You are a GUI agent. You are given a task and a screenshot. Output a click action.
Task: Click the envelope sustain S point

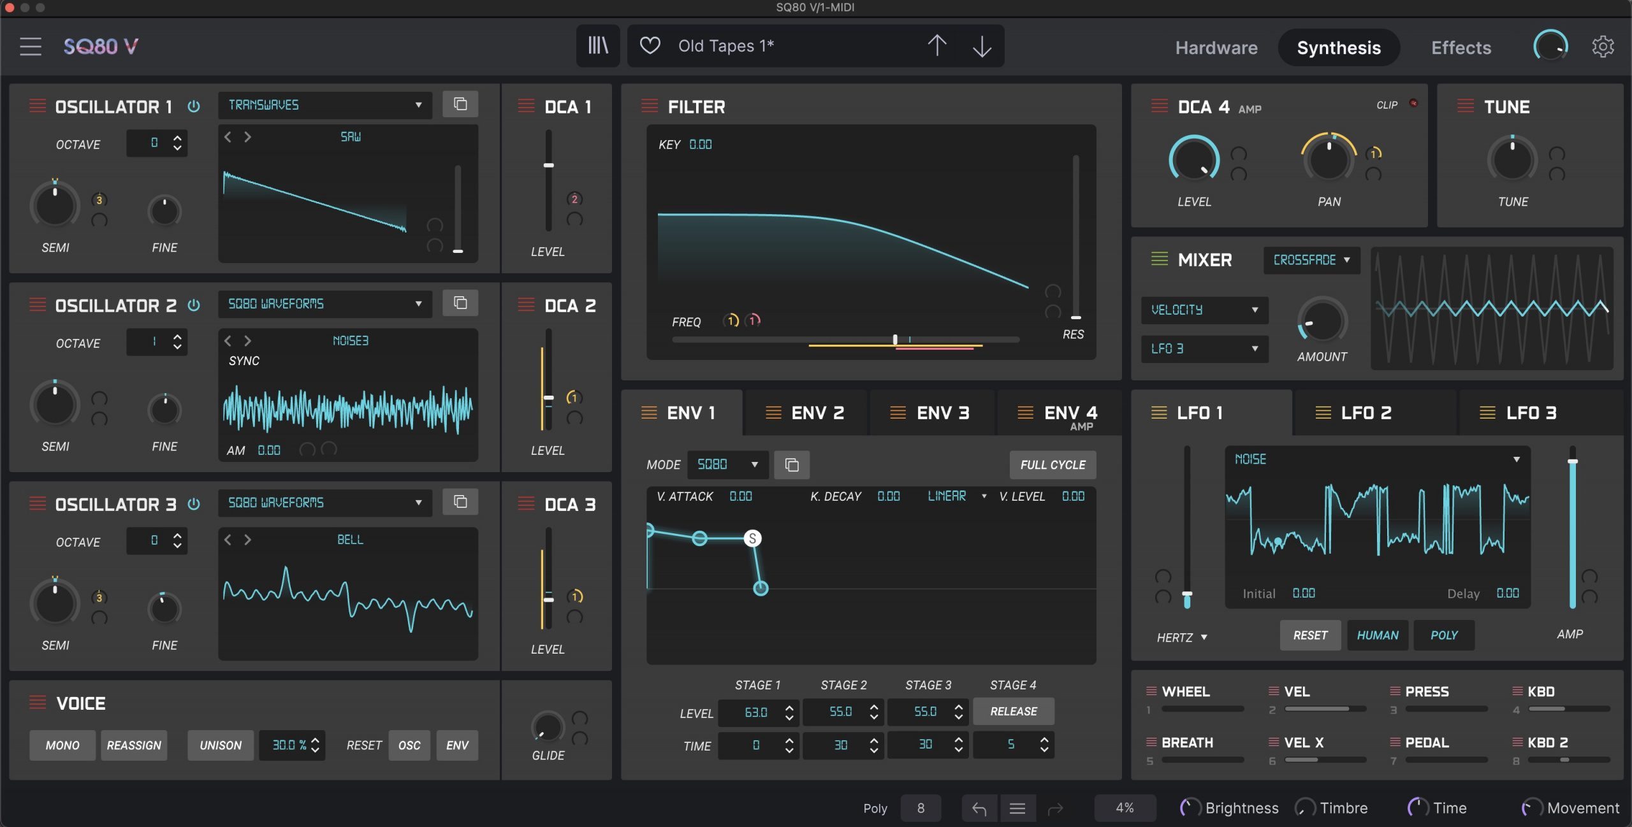tap(752, 538)
